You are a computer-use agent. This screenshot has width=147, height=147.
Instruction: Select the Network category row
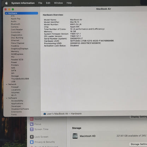pyautogui.click(x=12, y=84)
